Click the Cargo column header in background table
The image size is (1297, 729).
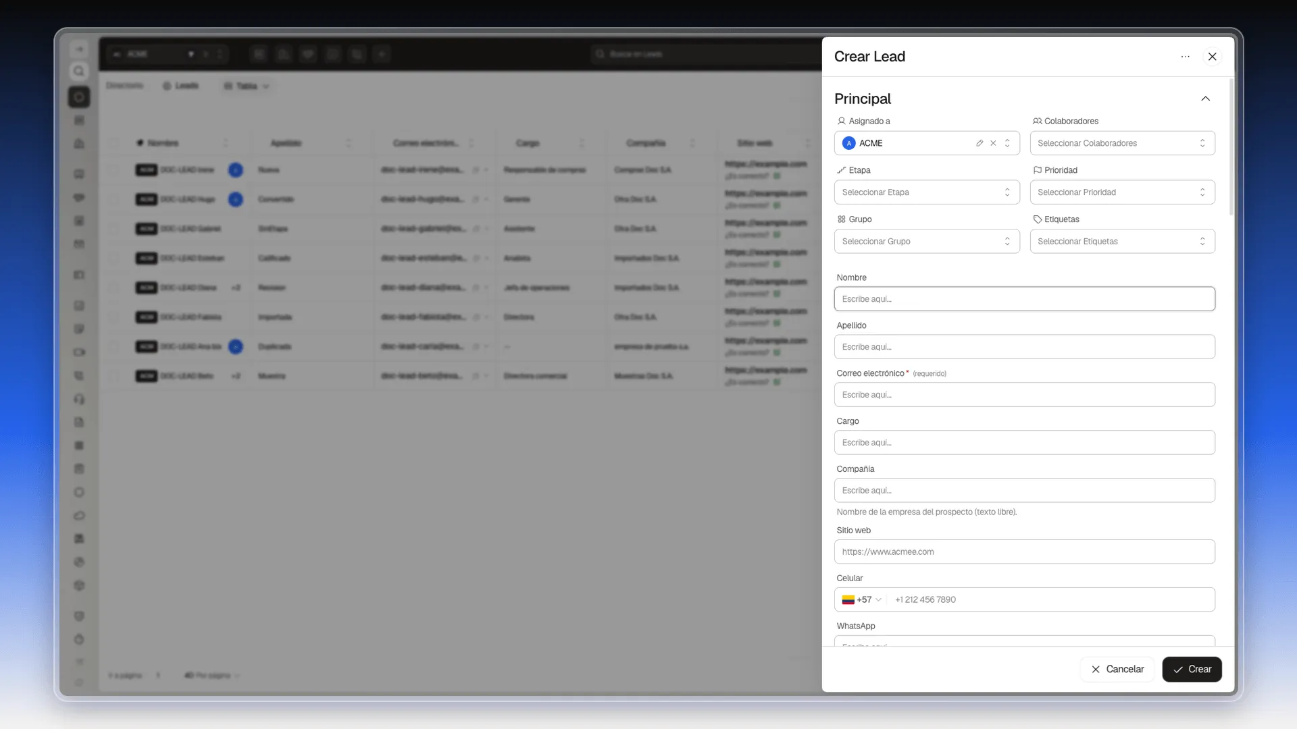(x=528, y=143)
